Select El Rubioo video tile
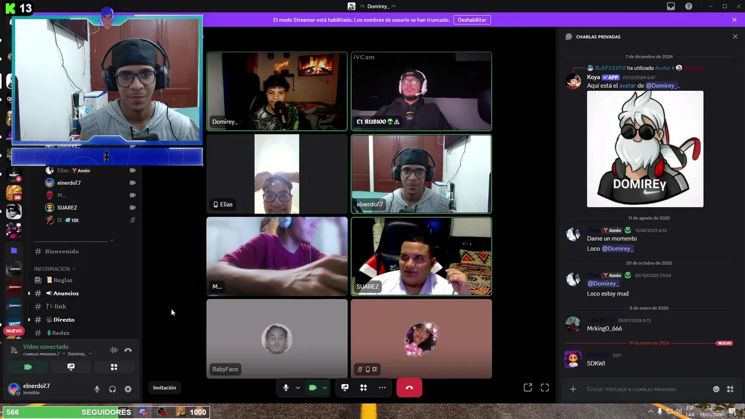The height and width of the screenshot is (419, 745). coord(421,91)
